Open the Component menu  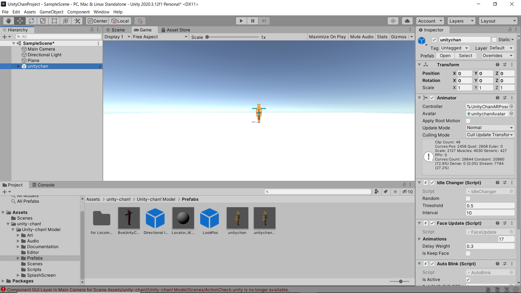pos(79,12)
